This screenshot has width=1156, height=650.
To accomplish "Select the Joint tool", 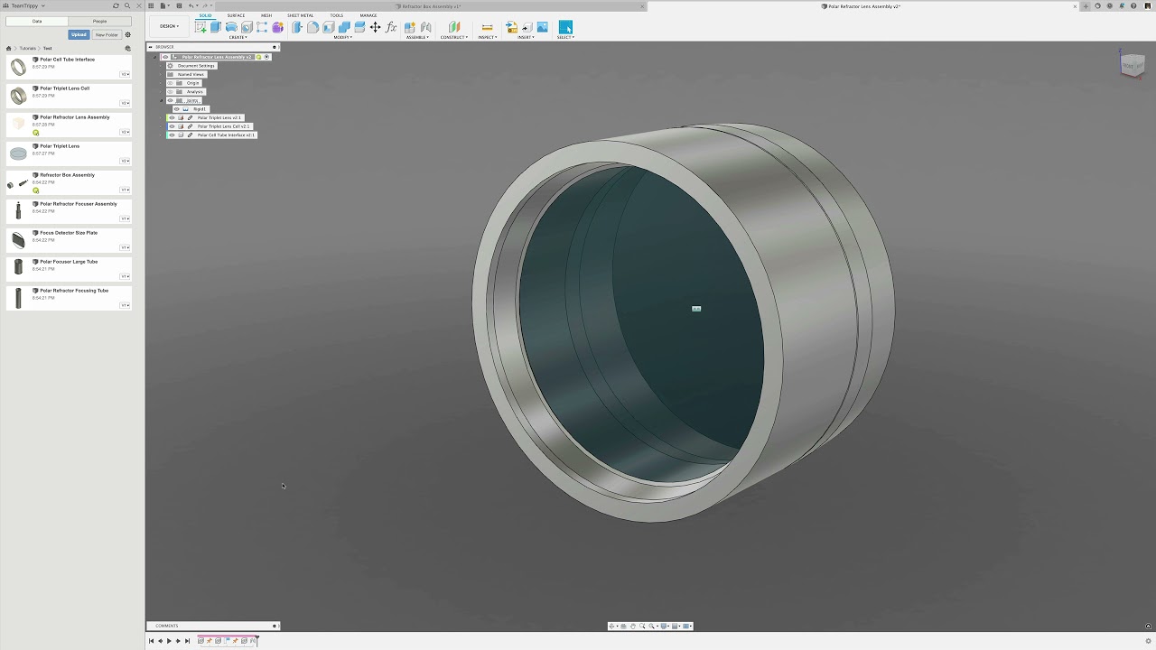I will coord(425,27).
